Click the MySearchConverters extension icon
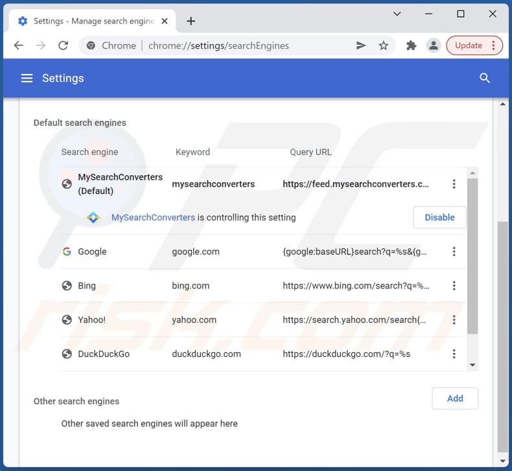 click(x=93, y=217)
